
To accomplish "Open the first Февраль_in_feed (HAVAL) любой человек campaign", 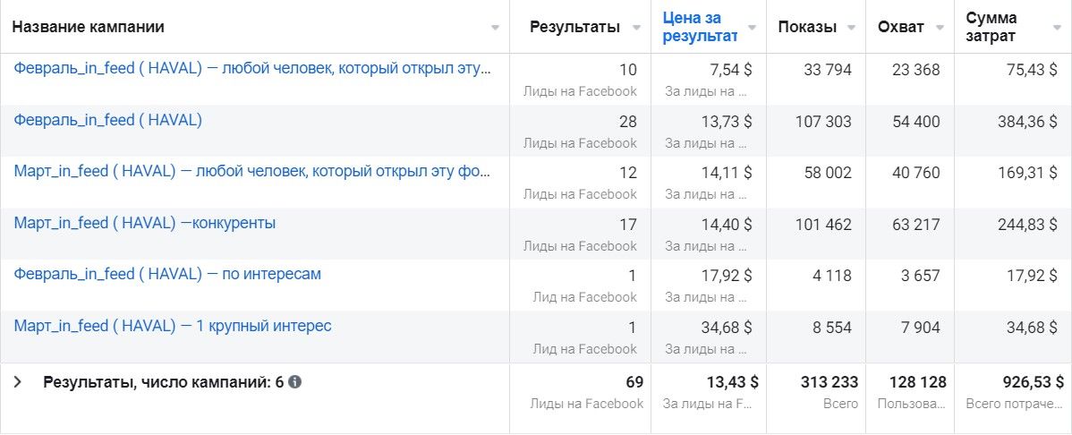I will pyautogui.click(x=252, y=68).
